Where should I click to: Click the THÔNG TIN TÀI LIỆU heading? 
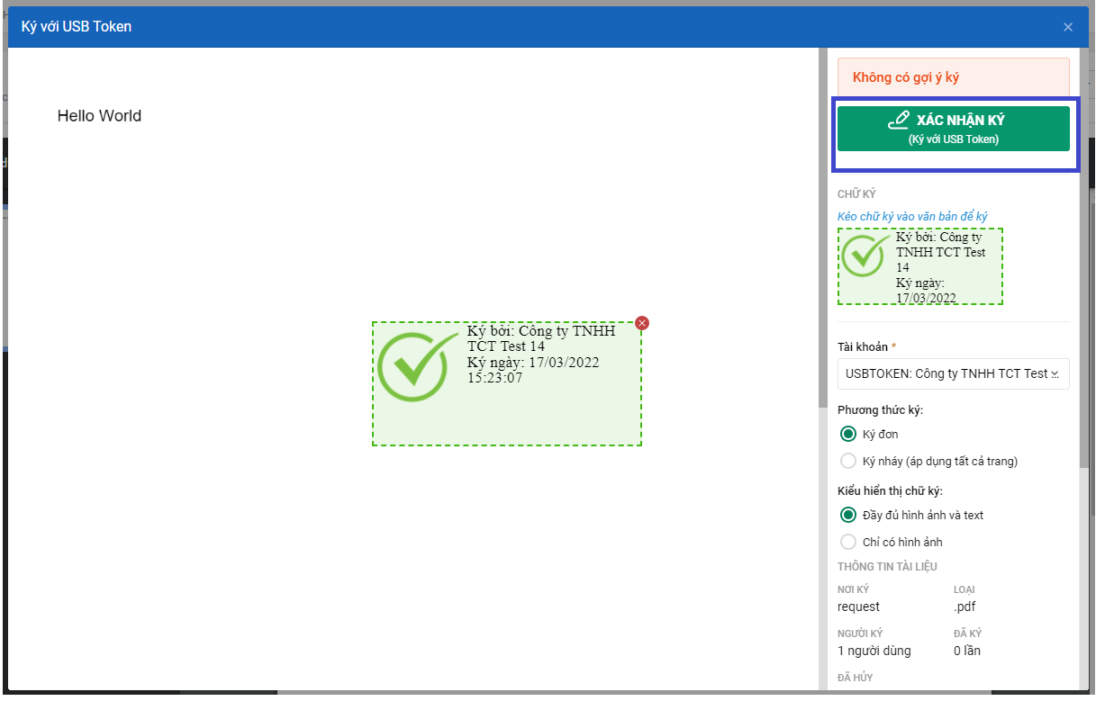(887, 567)
